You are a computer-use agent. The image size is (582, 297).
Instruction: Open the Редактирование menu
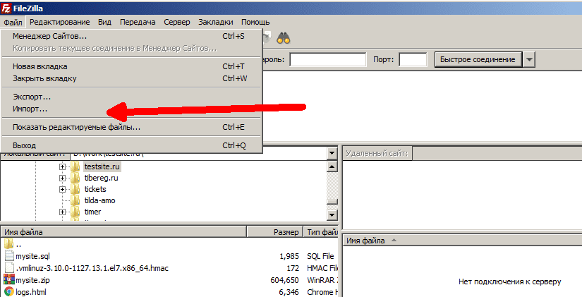[x=60, y=23]
